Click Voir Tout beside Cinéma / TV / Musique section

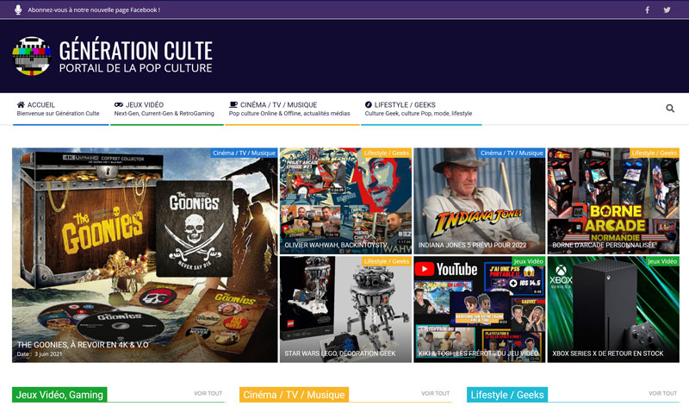(x=435, y=394)
